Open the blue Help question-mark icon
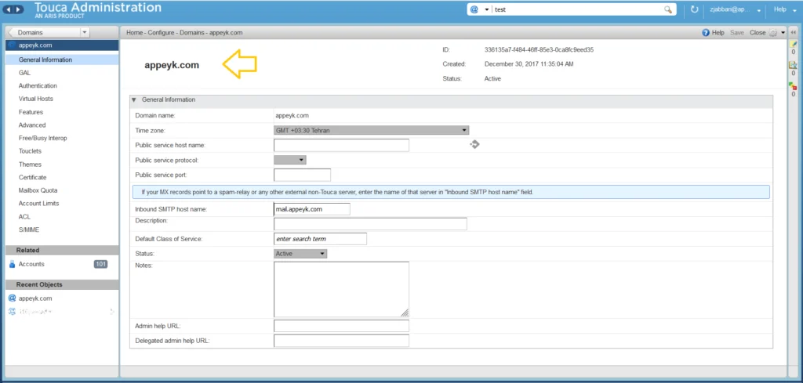The height and width of the screenshot is (383, 803). pyautogui.click(x=706, y=32)
